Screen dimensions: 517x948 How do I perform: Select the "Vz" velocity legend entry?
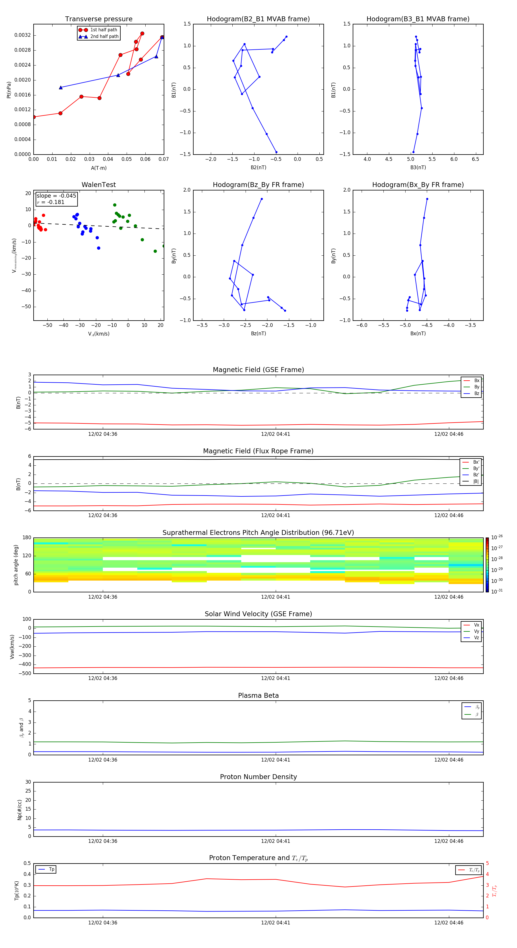[x=471, y=638]
